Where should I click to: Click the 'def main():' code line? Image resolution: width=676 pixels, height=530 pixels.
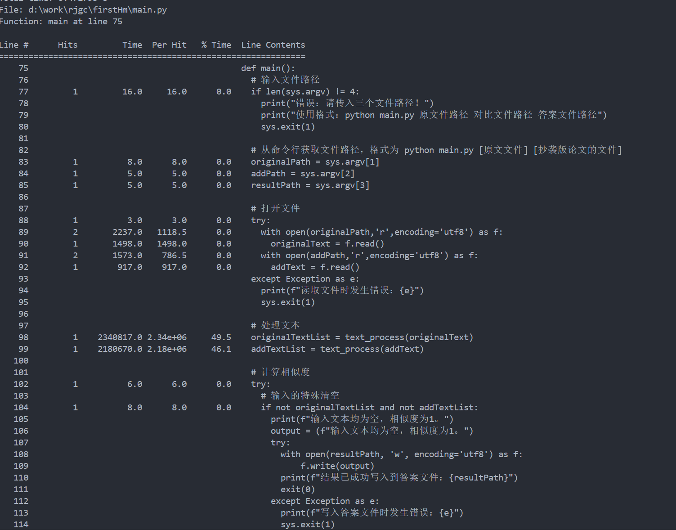[268, 68]
